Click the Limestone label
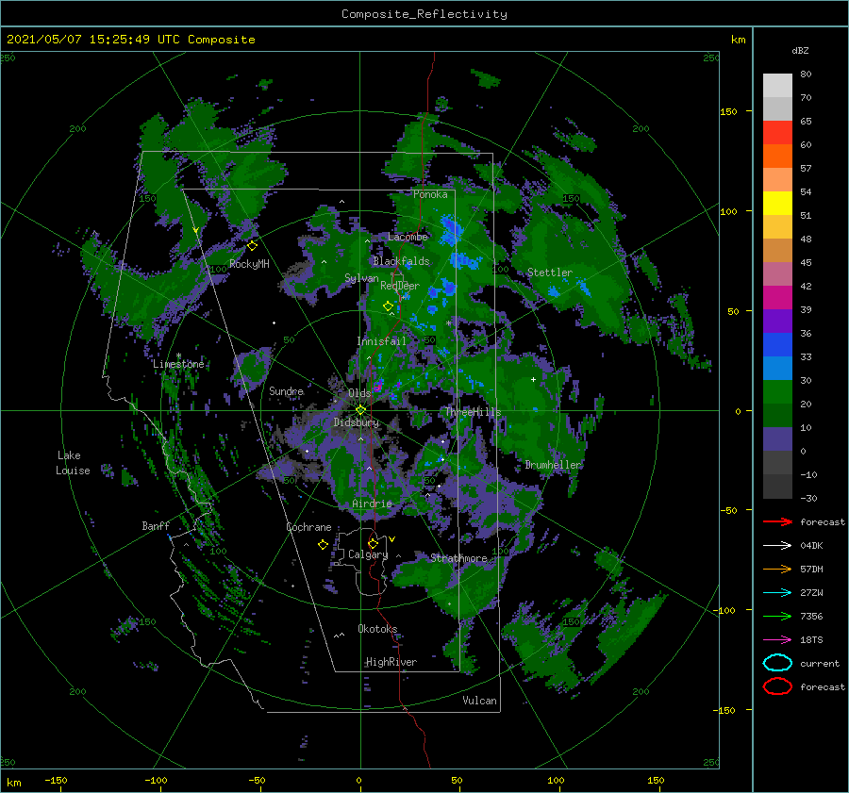 point(178,364)
